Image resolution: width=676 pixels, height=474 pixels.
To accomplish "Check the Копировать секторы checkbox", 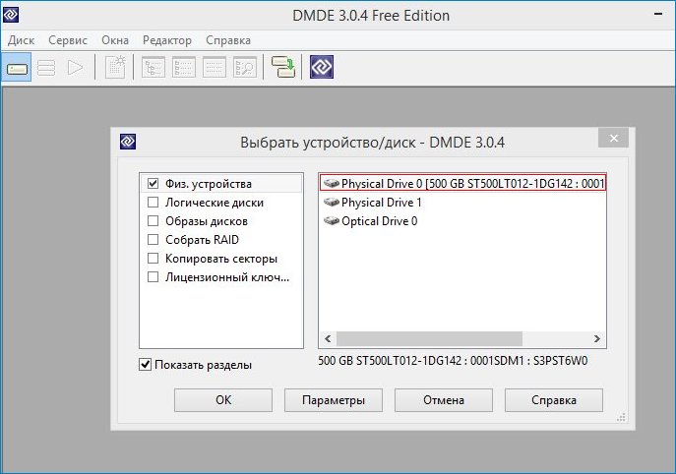I will tap(154, 258).
